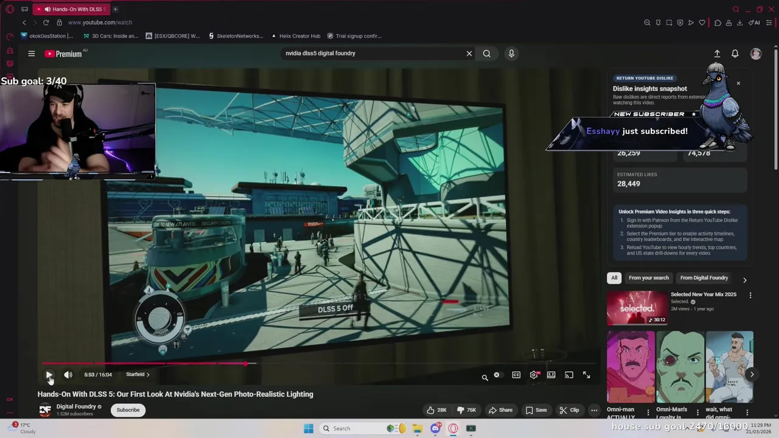Open the YouTube create upload button

click(x=717, y=54)
